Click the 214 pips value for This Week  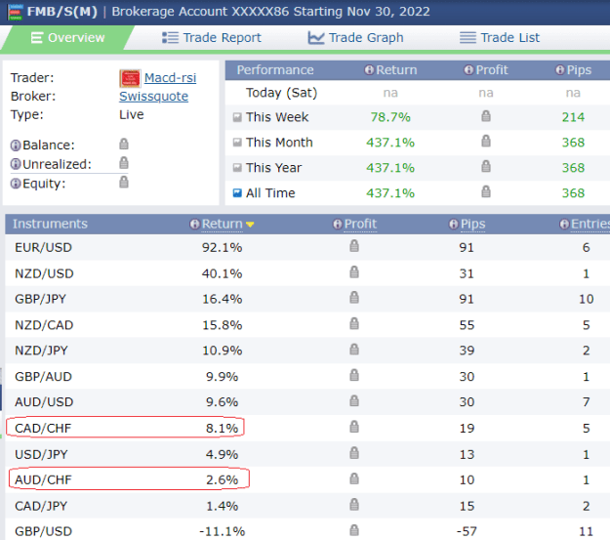tap(573, 117)
